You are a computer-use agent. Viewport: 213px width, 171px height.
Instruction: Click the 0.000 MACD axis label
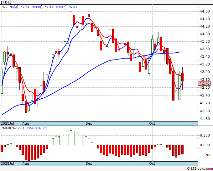pos(205,145)
